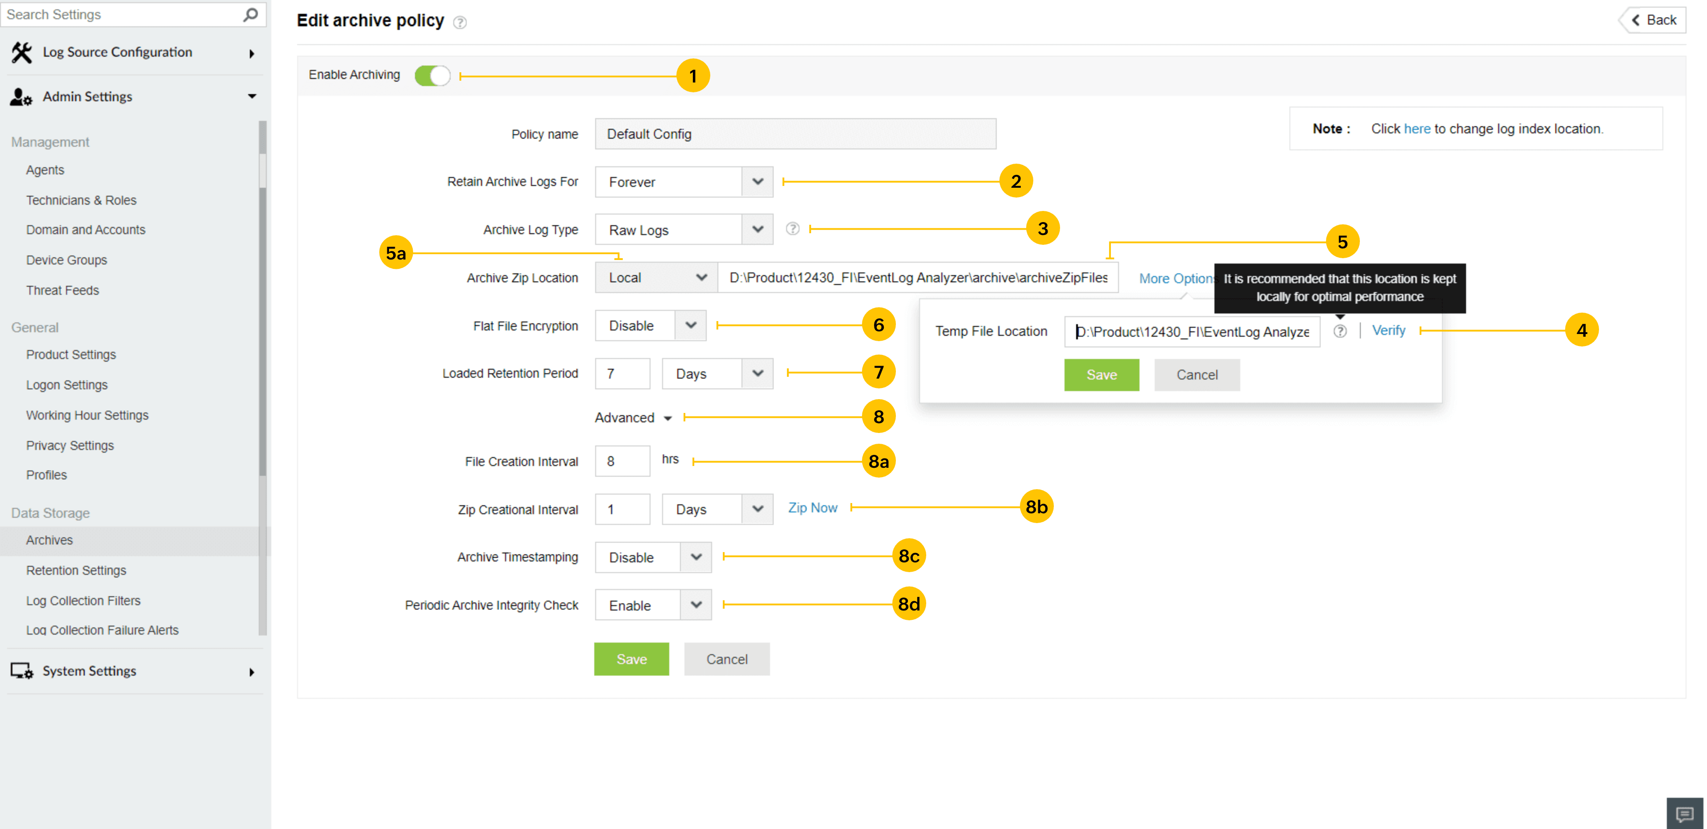This screenshot has height=829, width=1707.
Task: Select Technicians & Roles menu item
Action: point(82,200)
